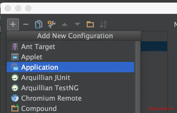
Task: Choose Arquillian TestNG from the popup
Action: tap(50, 88)
